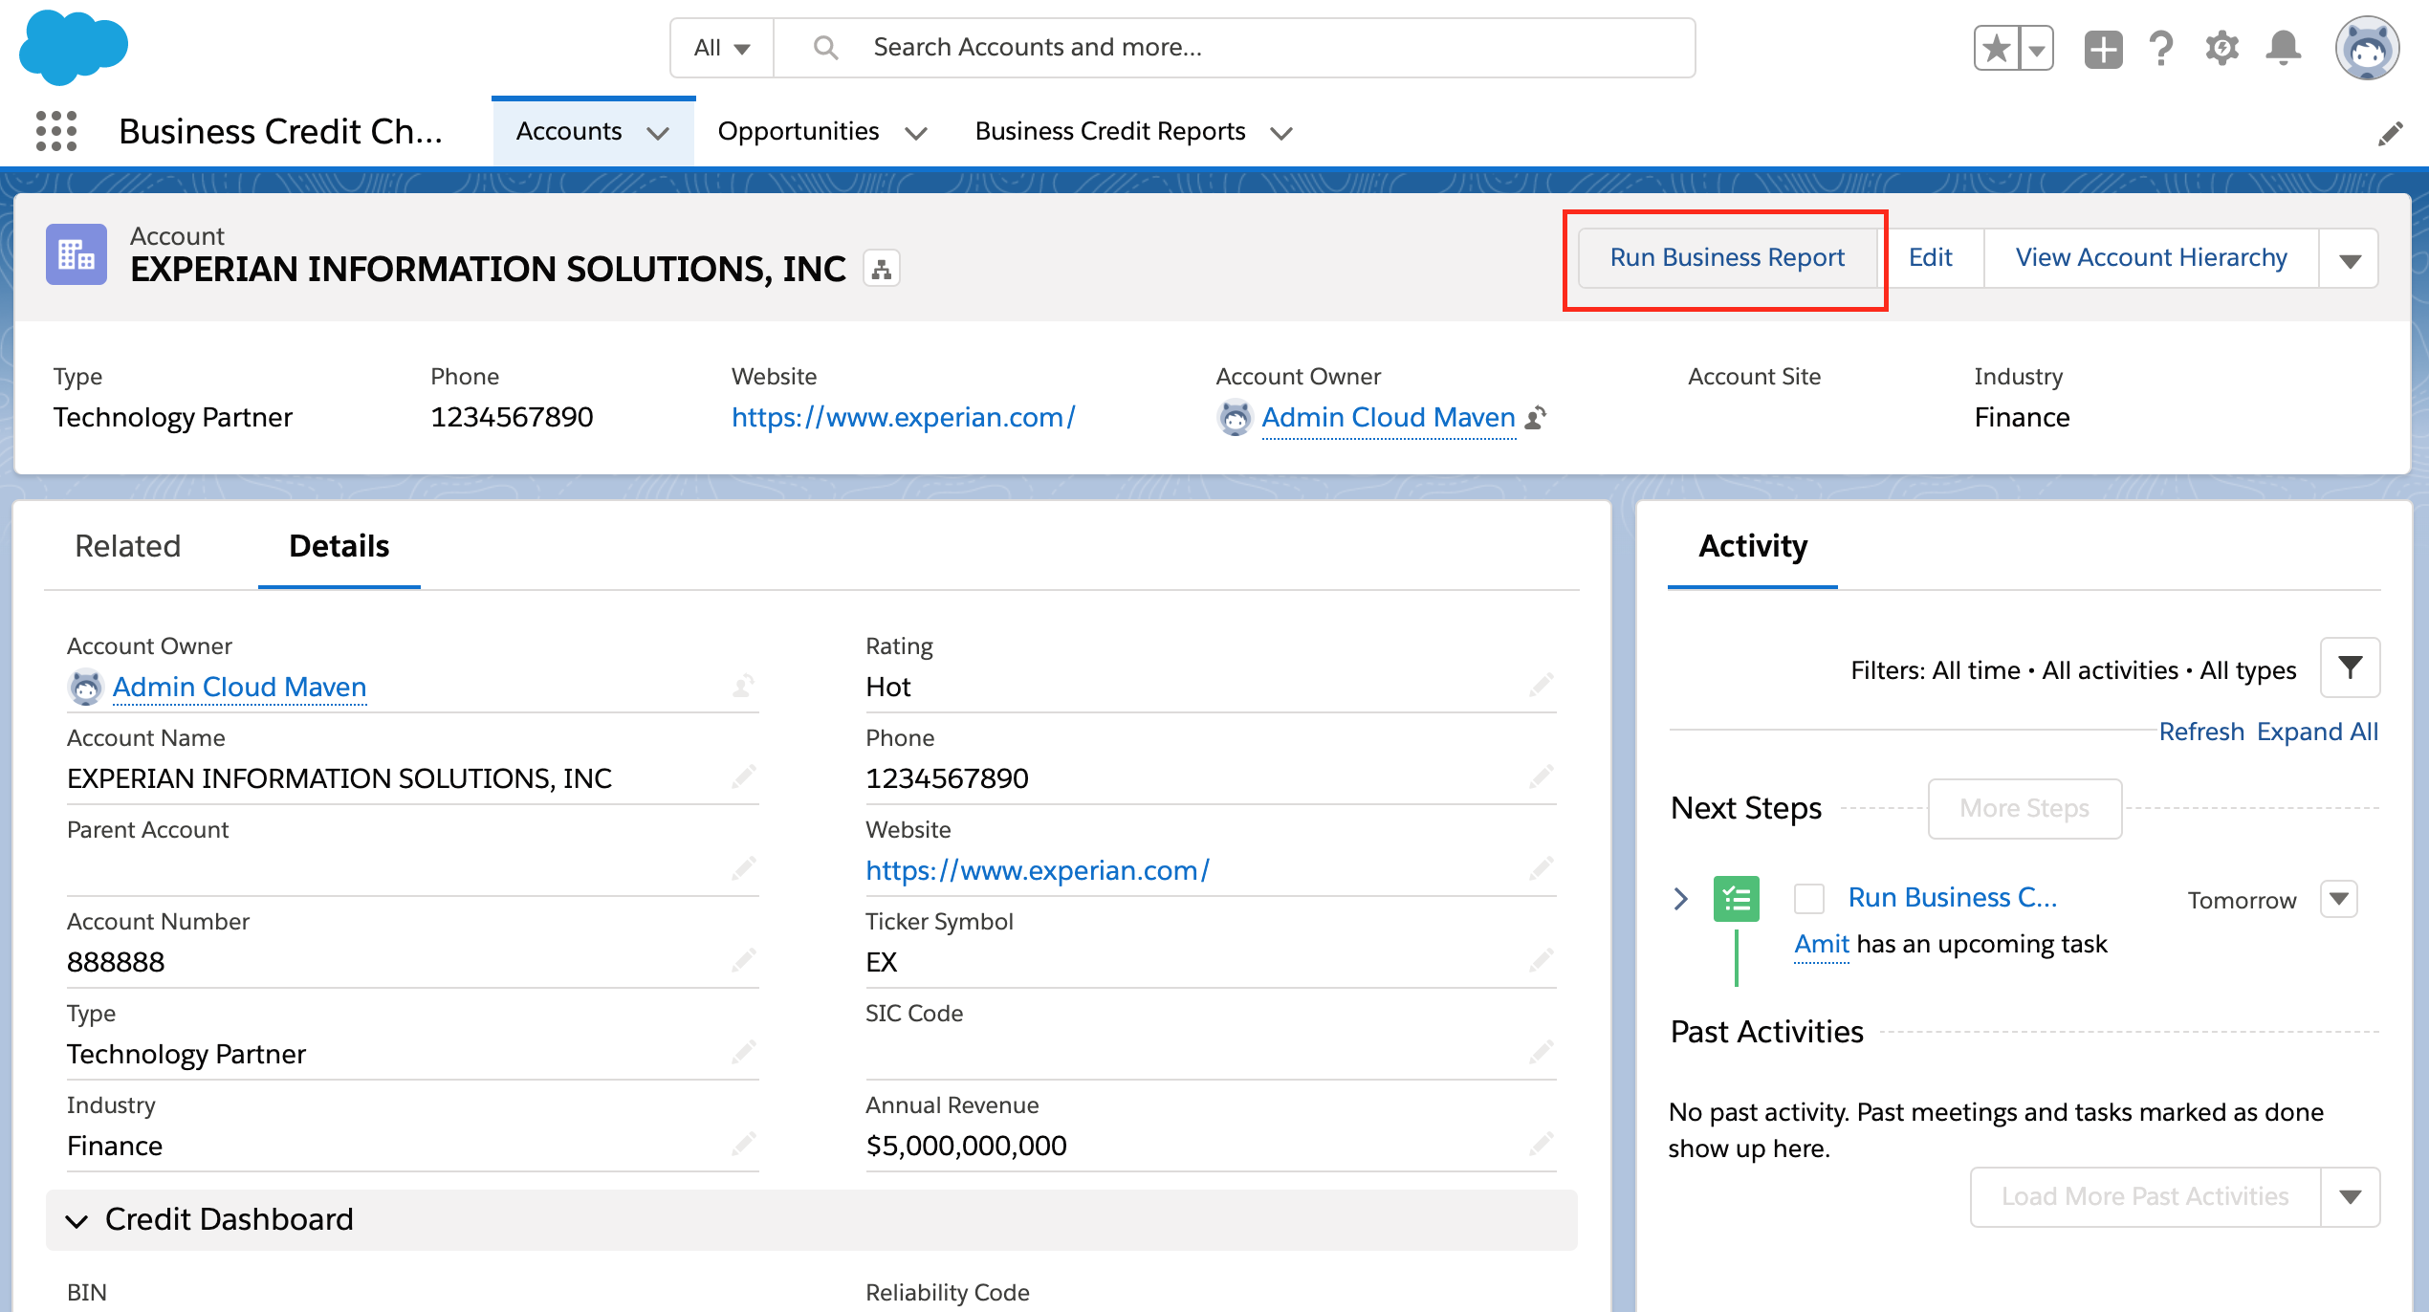Open the Business Credit Reports tab

point(1109,131)
